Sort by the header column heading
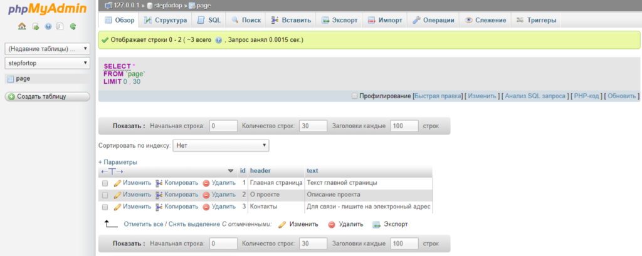This screenshot has height=256, width=642. point(260,170)
